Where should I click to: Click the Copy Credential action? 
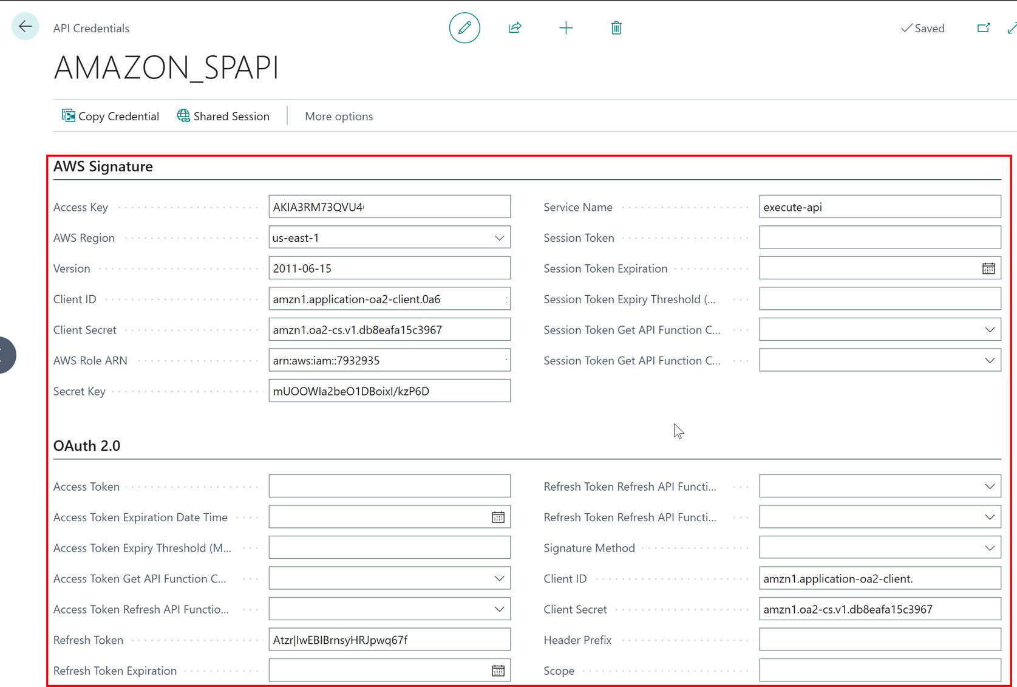point(111,116)
